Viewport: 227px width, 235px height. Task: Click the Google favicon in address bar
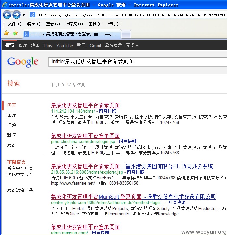33,15
